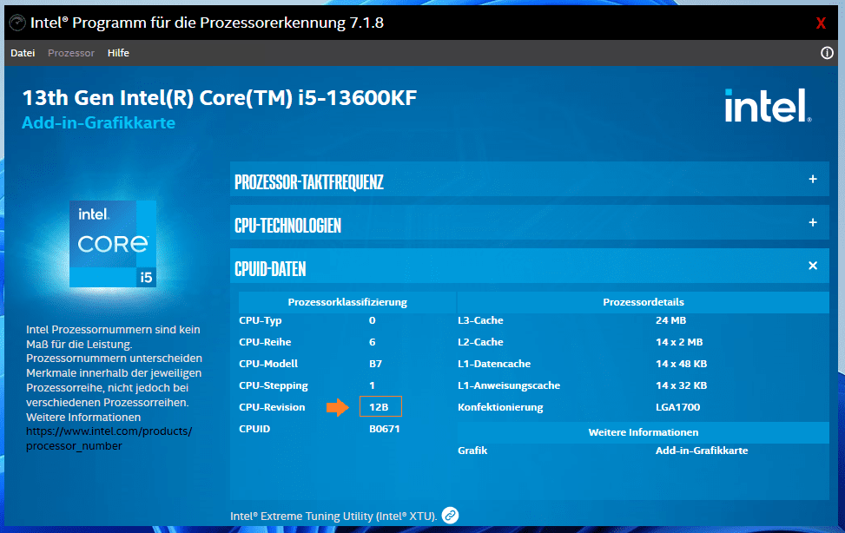Click the CPU-Typ label
Screen dimensions: 845x533
point(261,320)
